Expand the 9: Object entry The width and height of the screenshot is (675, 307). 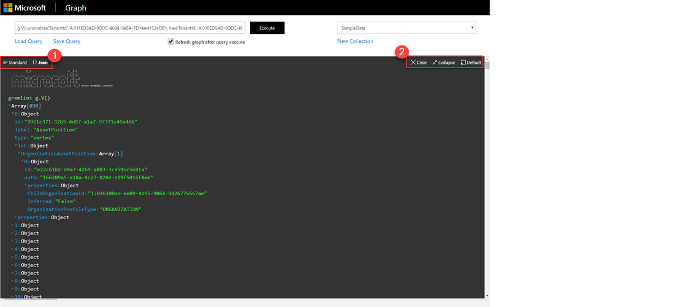coord(12,289)
